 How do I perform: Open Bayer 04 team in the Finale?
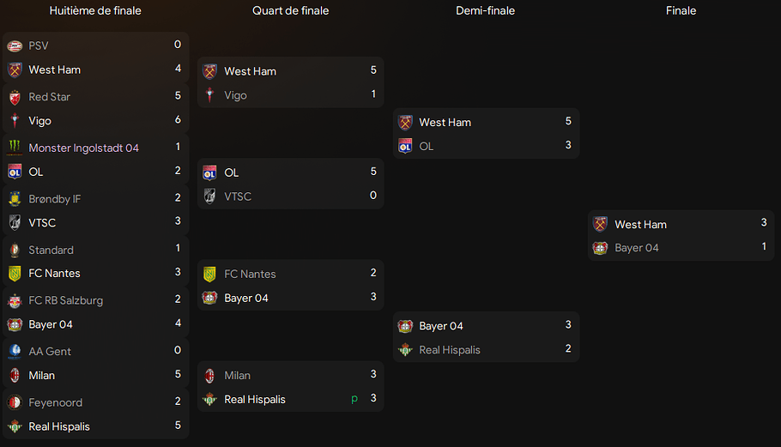pos(637,248)
